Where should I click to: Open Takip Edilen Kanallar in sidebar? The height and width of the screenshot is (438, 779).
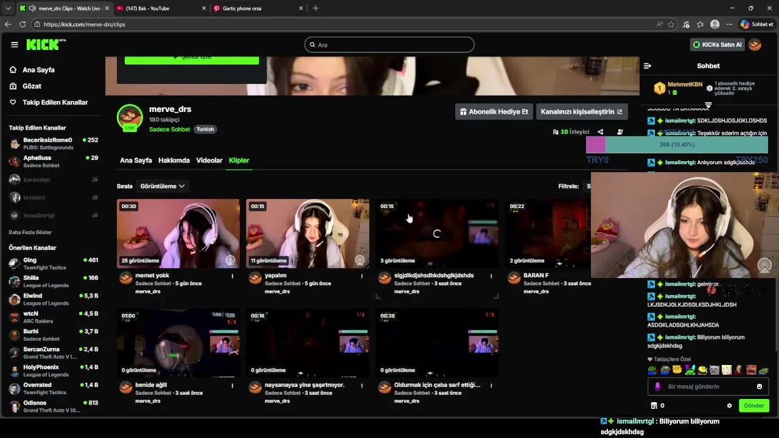click(x=49, y=102)
